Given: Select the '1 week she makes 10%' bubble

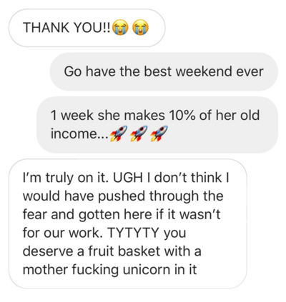Looking at the screenshot, I should tap(157, 124).
